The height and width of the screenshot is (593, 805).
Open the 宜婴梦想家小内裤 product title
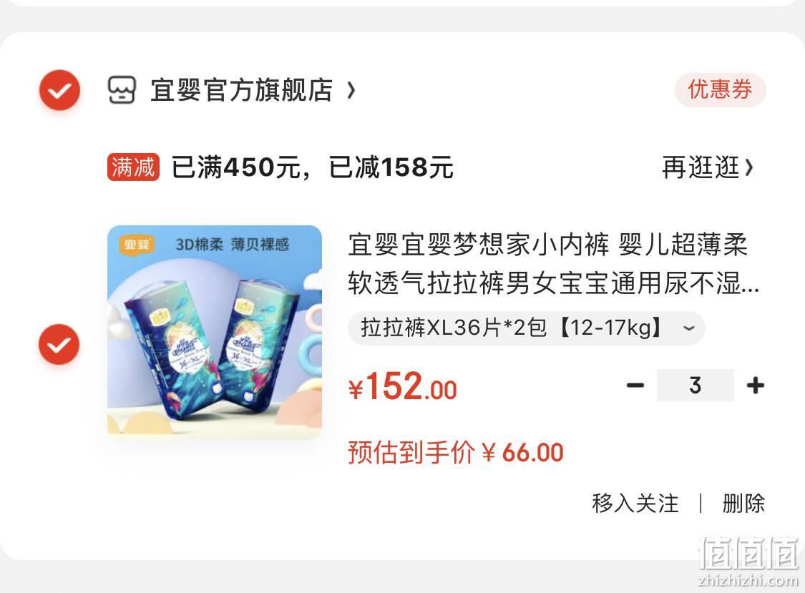pyautogui.click(x=553, y=264)
